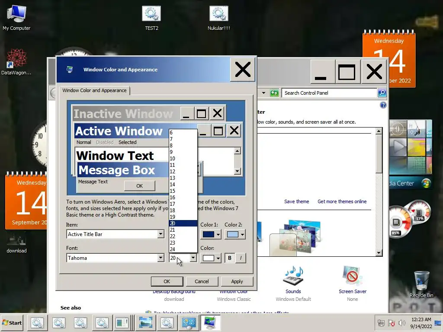Screen dimensions: 443x332
Task: Click the Save theme link
Action: point(296,201)
